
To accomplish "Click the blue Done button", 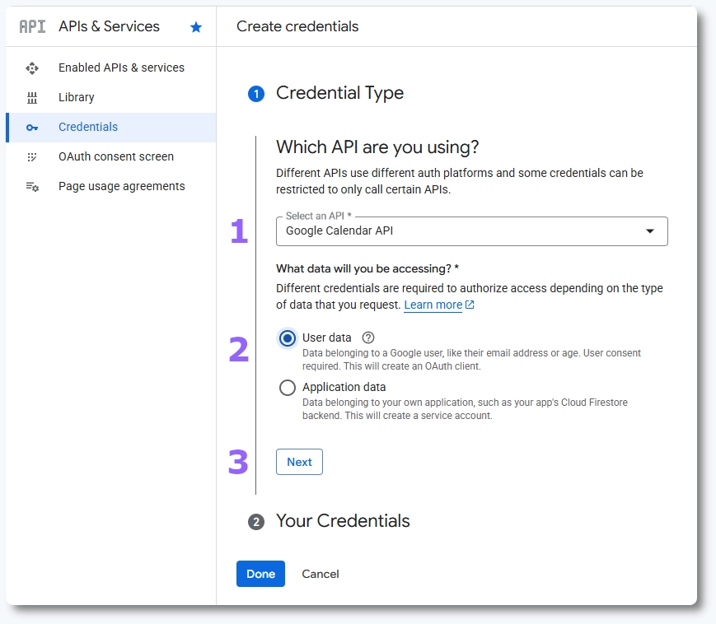I will point(260,574).
